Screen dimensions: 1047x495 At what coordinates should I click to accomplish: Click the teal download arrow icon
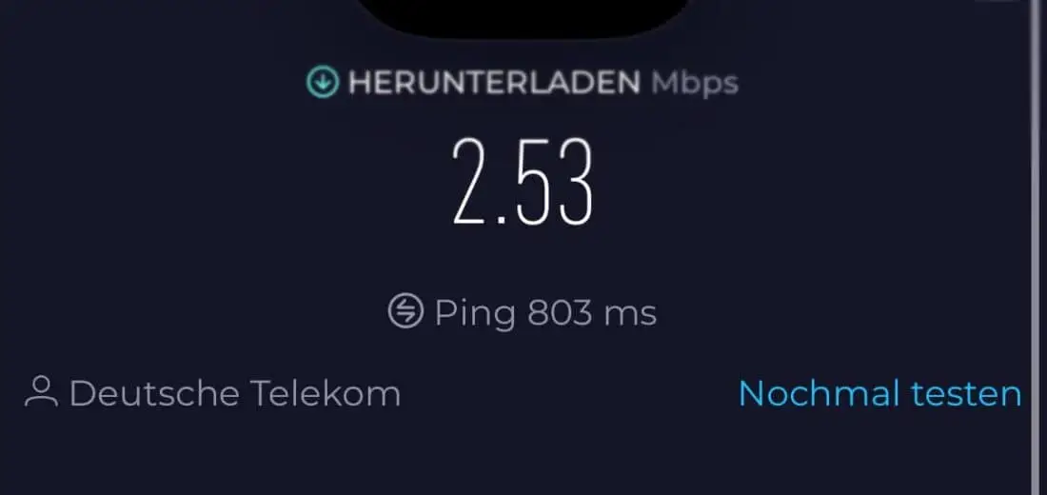[x=323, y=82]
